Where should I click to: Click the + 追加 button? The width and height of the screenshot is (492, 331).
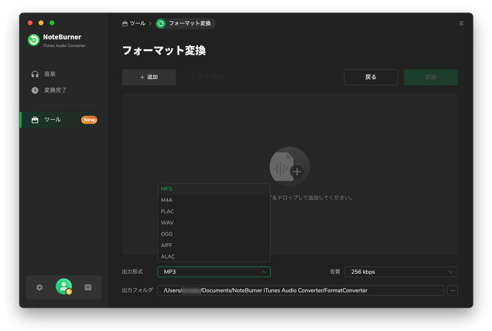149,77
